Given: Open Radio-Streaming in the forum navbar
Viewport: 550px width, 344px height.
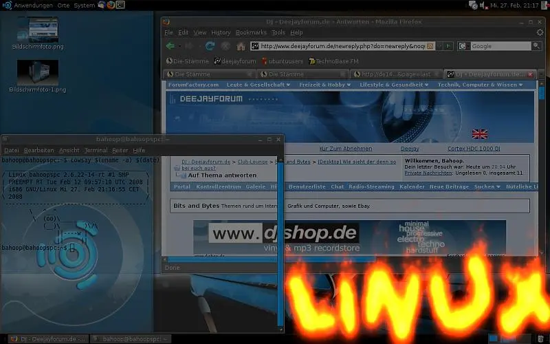Looking at the screenshot, I should tap(371, 186).
